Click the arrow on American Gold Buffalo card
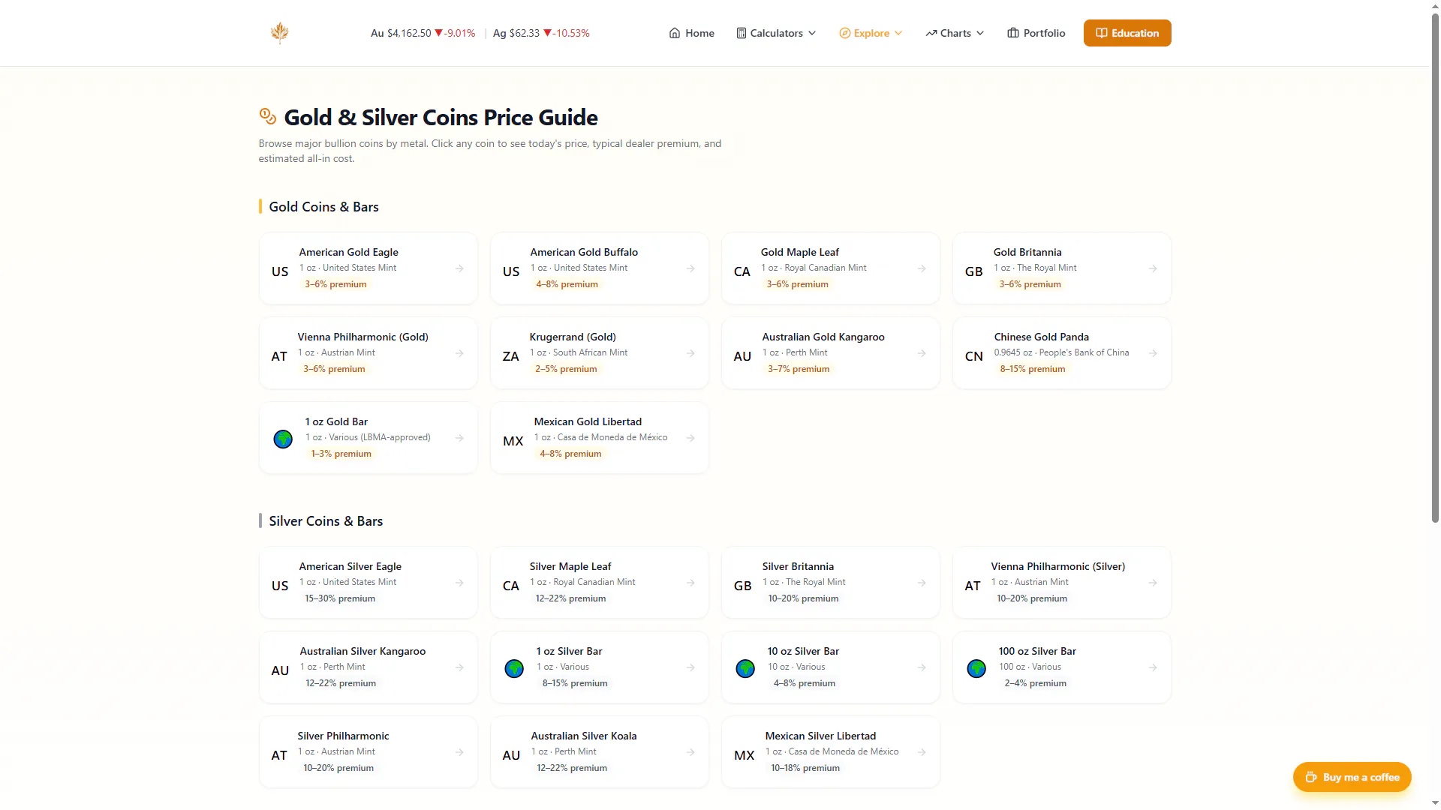This screenshot has width=1441, height=810. 690,268
